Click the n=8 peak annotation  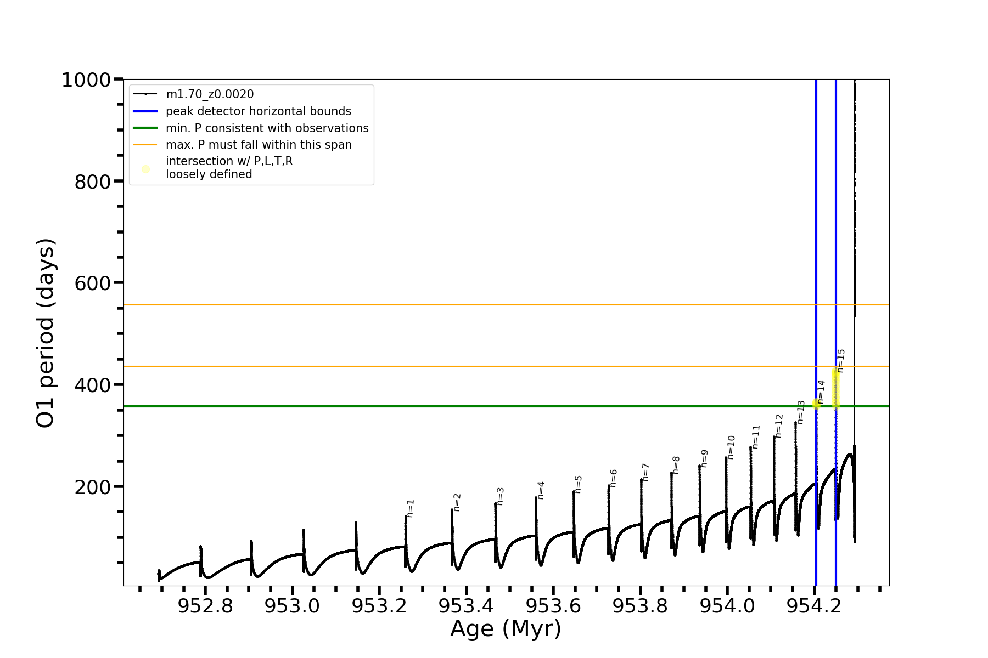[x=676, y=465]
